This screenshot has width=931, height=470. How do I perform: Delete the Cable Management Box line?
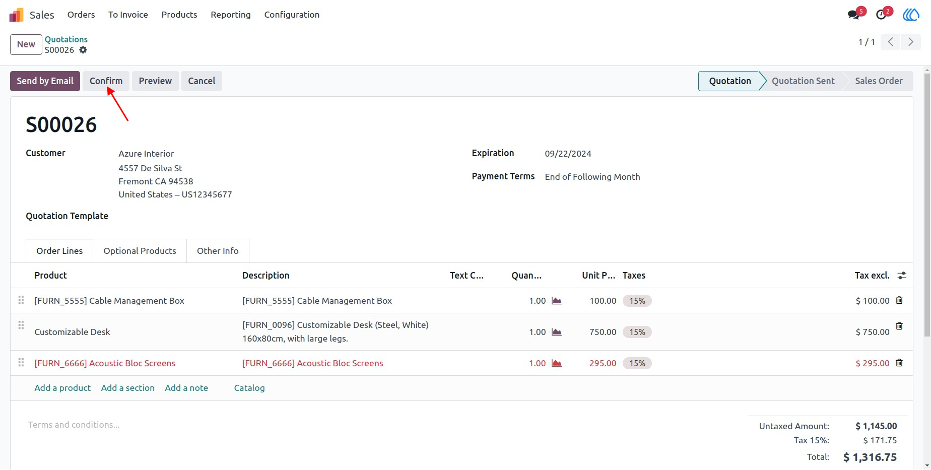coord(899,300)
